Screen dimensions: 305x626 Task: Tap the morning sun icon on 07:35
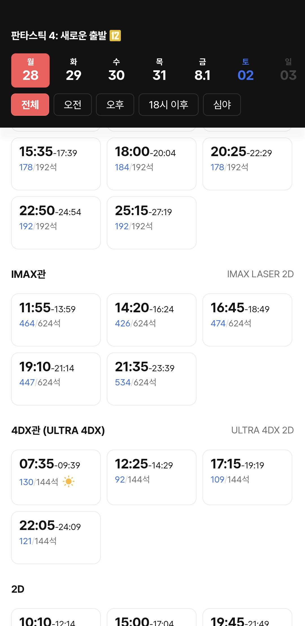pos(68,481)
